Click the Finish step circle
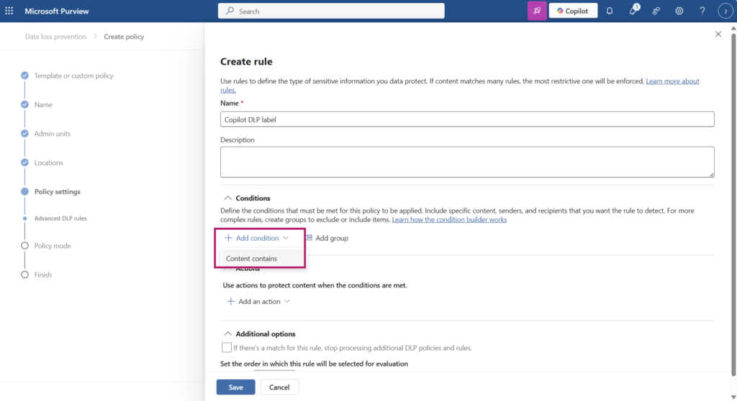Screen dimensions: 737x401 24,275
